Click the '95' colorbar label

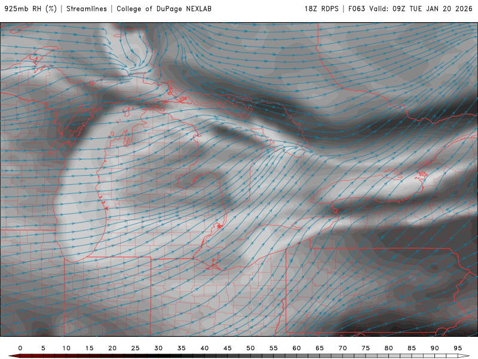458,348
